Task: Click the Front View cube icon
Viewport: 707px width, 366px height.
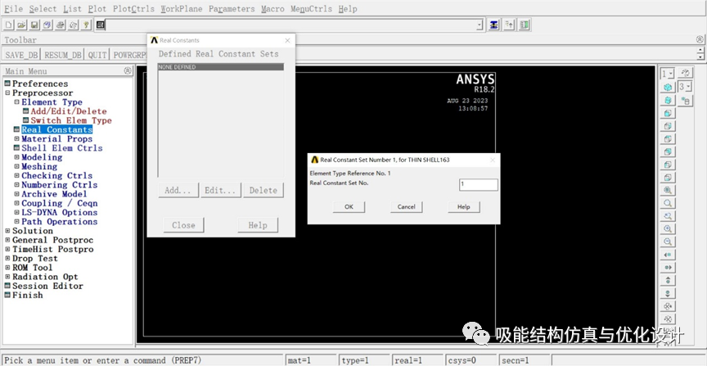Action: coord(668,113)
